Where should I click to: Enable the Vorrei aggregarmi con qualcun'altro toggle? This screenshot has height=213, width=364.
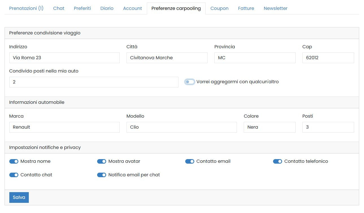click(189, 82)
